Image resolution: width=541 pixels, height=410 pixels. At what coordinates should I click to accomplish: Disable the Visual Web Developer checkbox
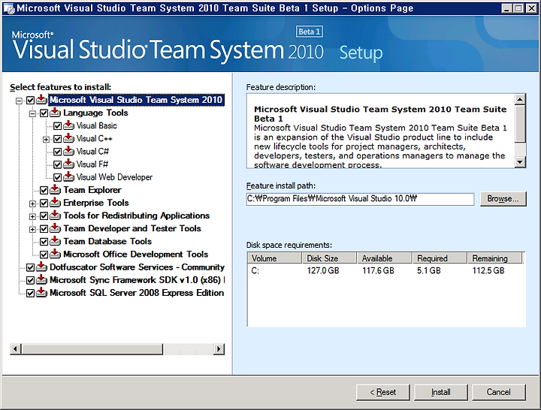pyautogui.click(x=58, y=177)
